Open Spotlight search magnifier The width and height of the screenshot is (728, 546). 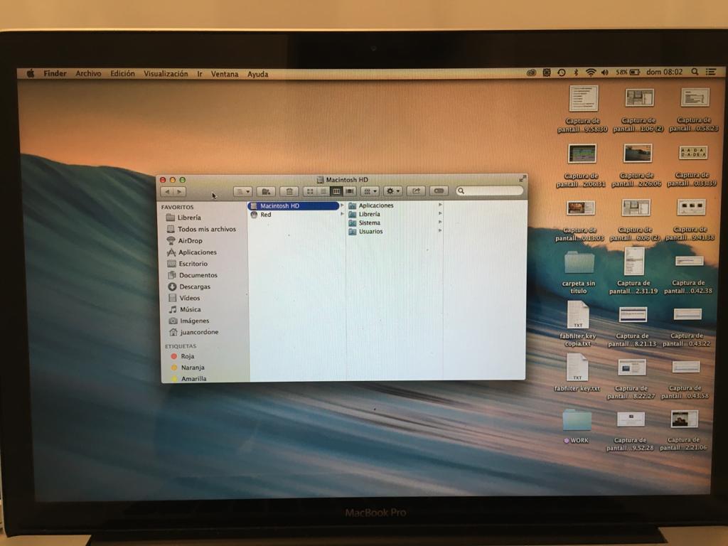click(695, 72)
